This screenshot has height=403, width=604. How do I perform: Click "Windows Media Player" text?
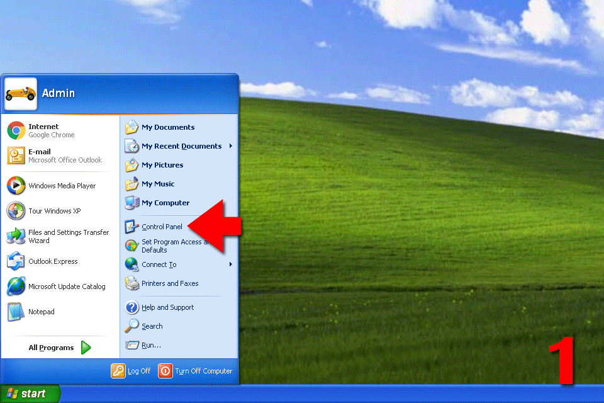62,186
